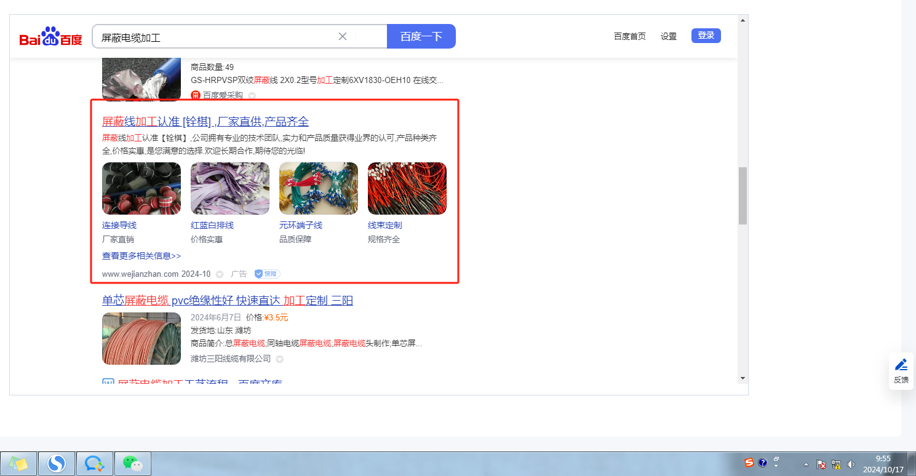The height and width of the screenshot is (476, 916).
Task: Open the Sogou browser taskbar icon
Action: 57,464
